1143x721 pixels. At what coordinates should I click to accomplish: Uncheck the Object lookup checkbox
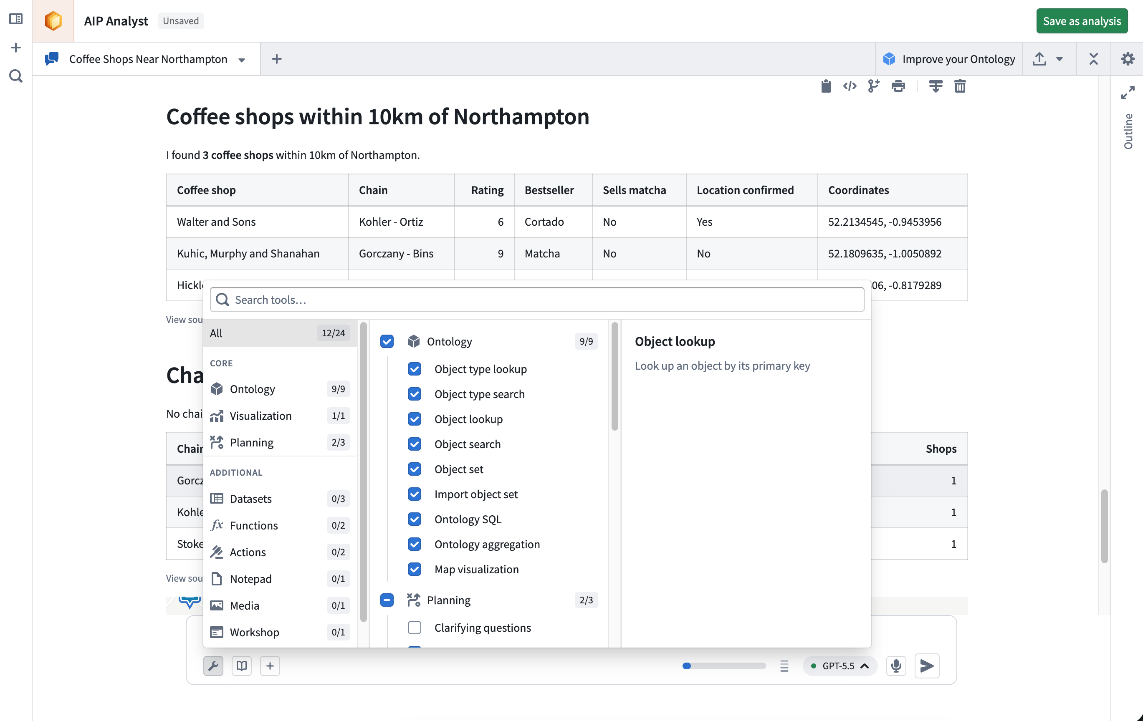point(415,419)
